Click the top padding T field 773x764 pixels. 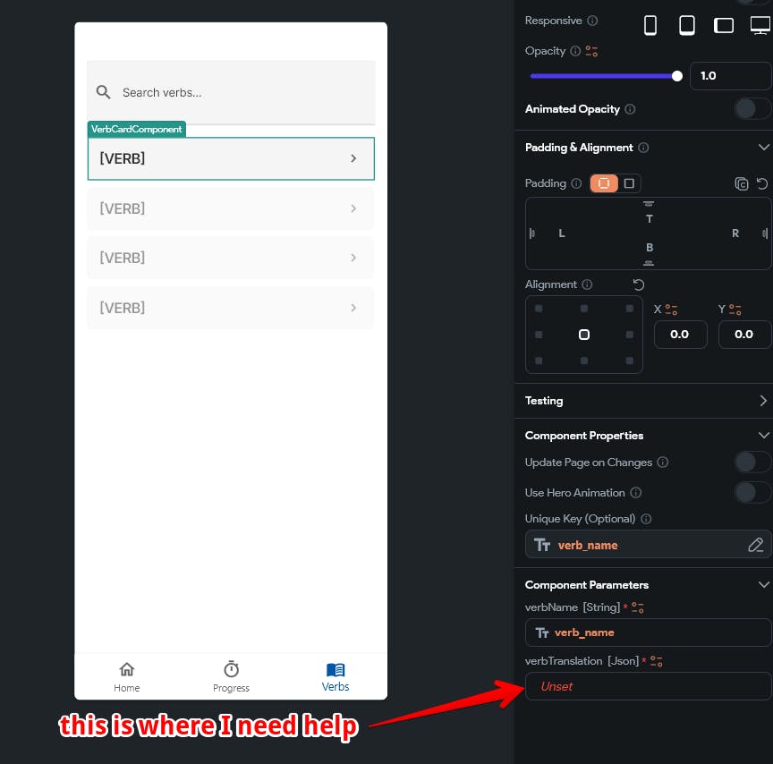pos(650,218)
